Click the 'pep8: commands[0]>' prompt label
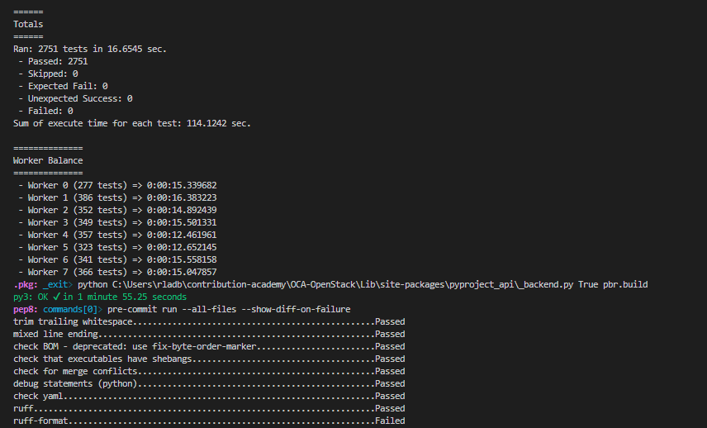This screenshot has height=428, width=707. tap(58, 309)
